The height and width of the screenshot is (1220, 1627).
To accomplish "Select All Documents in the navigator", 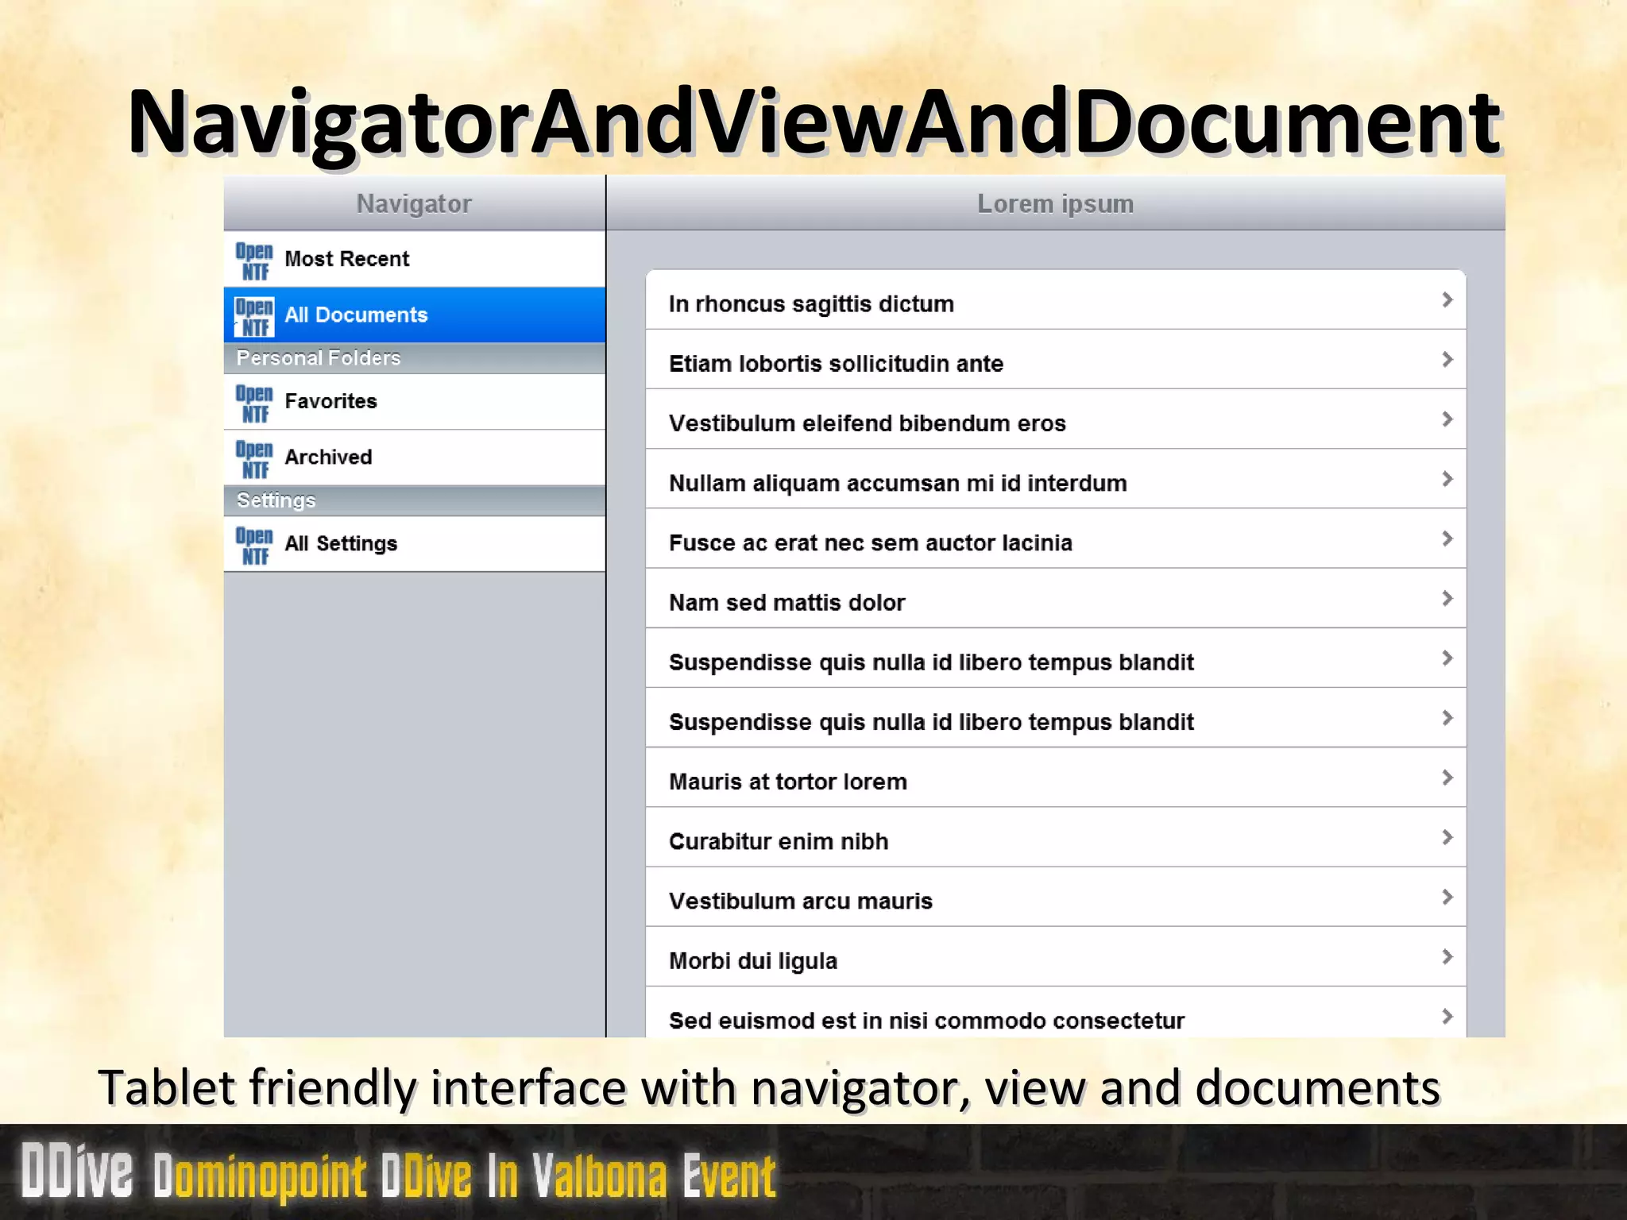I will point(415,315).
